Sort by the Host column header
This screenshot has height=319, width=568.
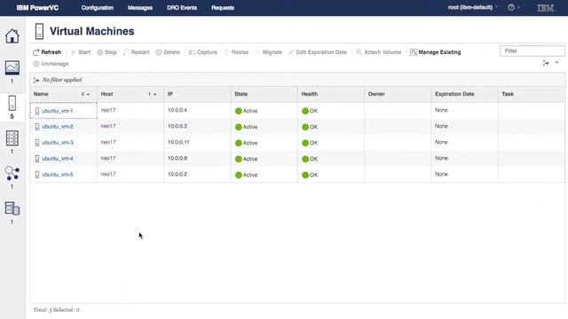coord(130,94)
